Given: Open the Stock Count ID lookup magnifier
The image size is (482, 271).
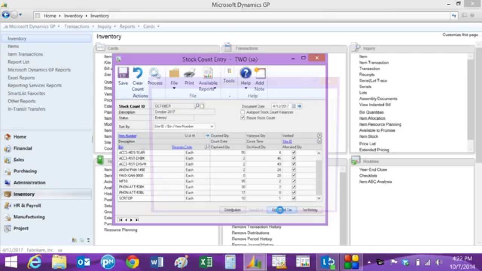Looking at the screenshot, I should pos(197,106).
